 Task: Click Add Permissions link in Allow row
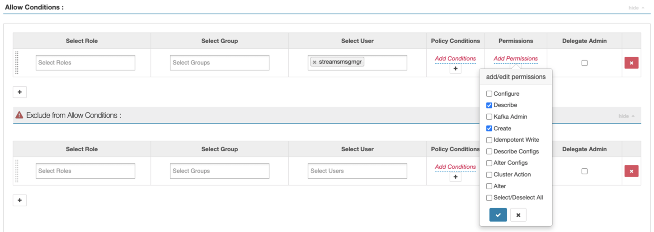[515, 59]
